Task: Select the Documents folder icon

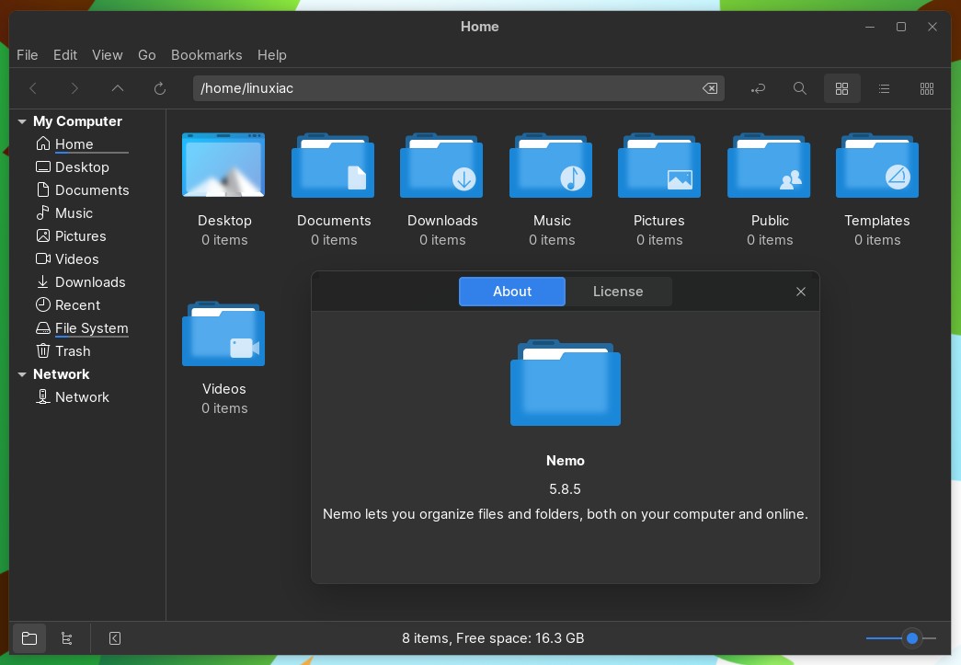Action: coord(333,166)
